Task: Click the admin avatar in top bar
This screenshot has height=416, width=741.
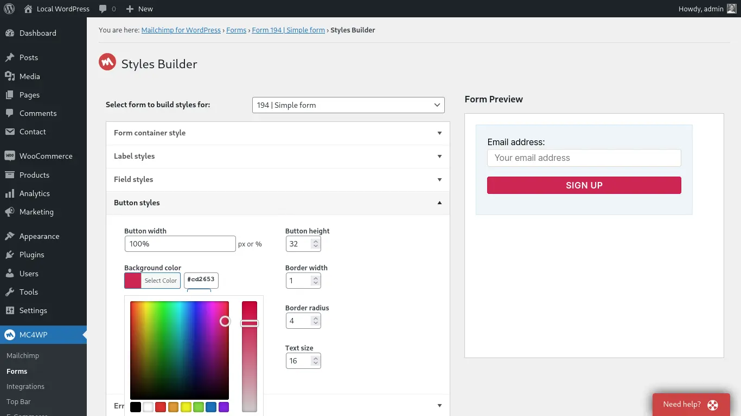Action: click(x=732, y=9)
